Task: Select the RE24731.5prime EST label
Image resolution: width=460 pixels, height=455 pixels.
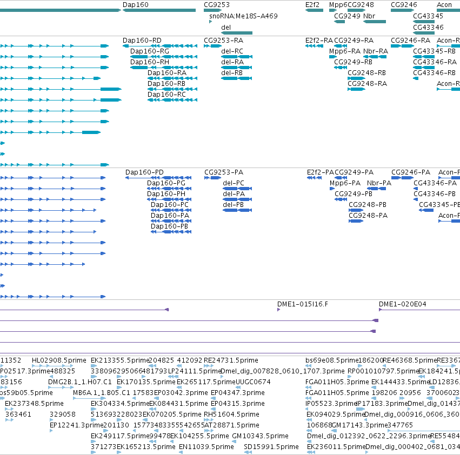Action: coord(231,360)
